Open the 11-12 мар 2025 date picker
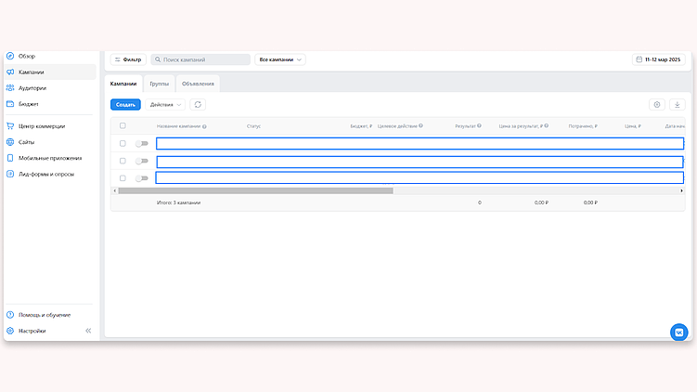Screen dimensions: 697x392 coord(659,59)
